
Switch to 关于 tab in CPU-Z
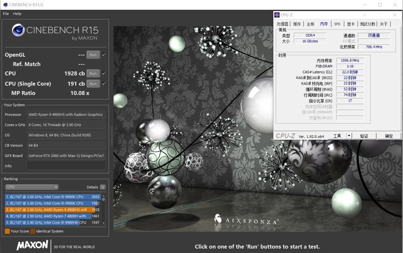[x=383, y=24]
